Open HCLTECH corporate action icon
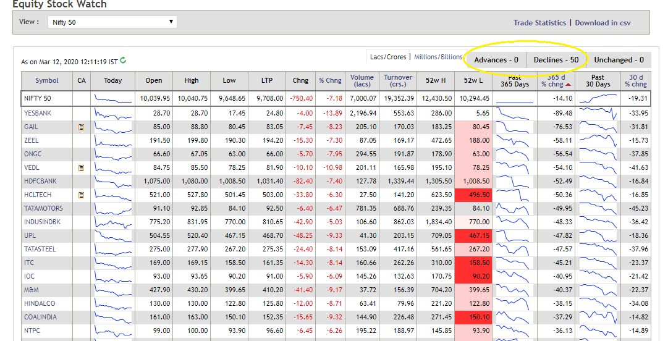 82,195
